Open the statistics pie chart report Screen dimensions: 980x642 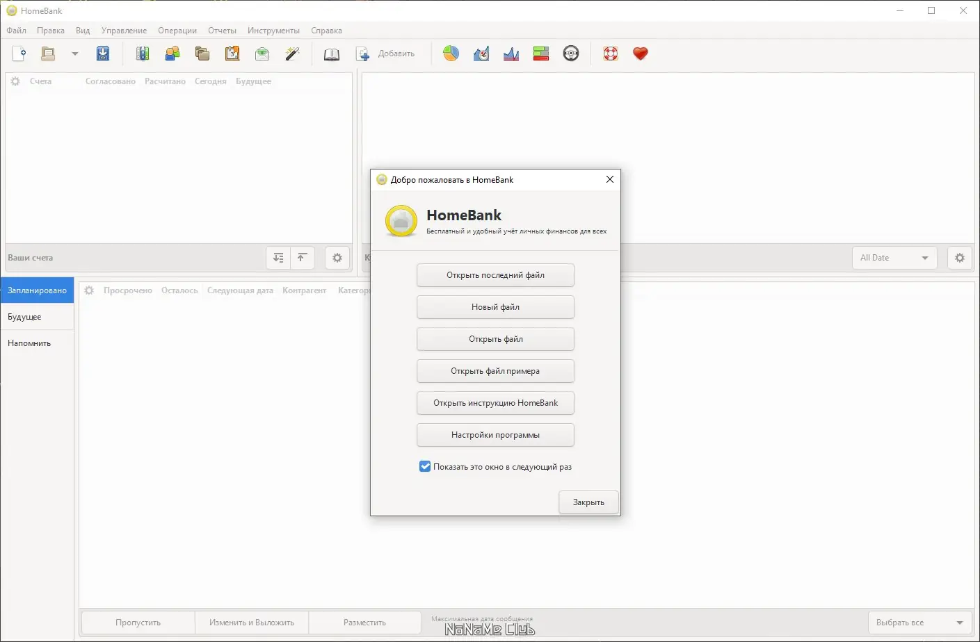pyautogui.click(x=451, y=53)
